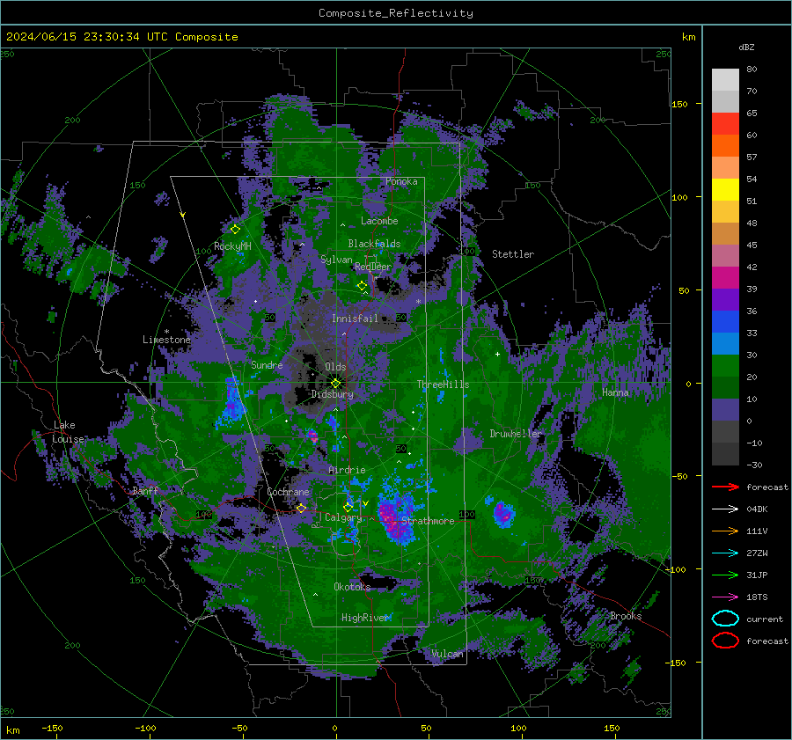The width and height of the screenshot is (792, 740).
Task: Click the dBZ legend heading
Action: [x=746, y=47]
